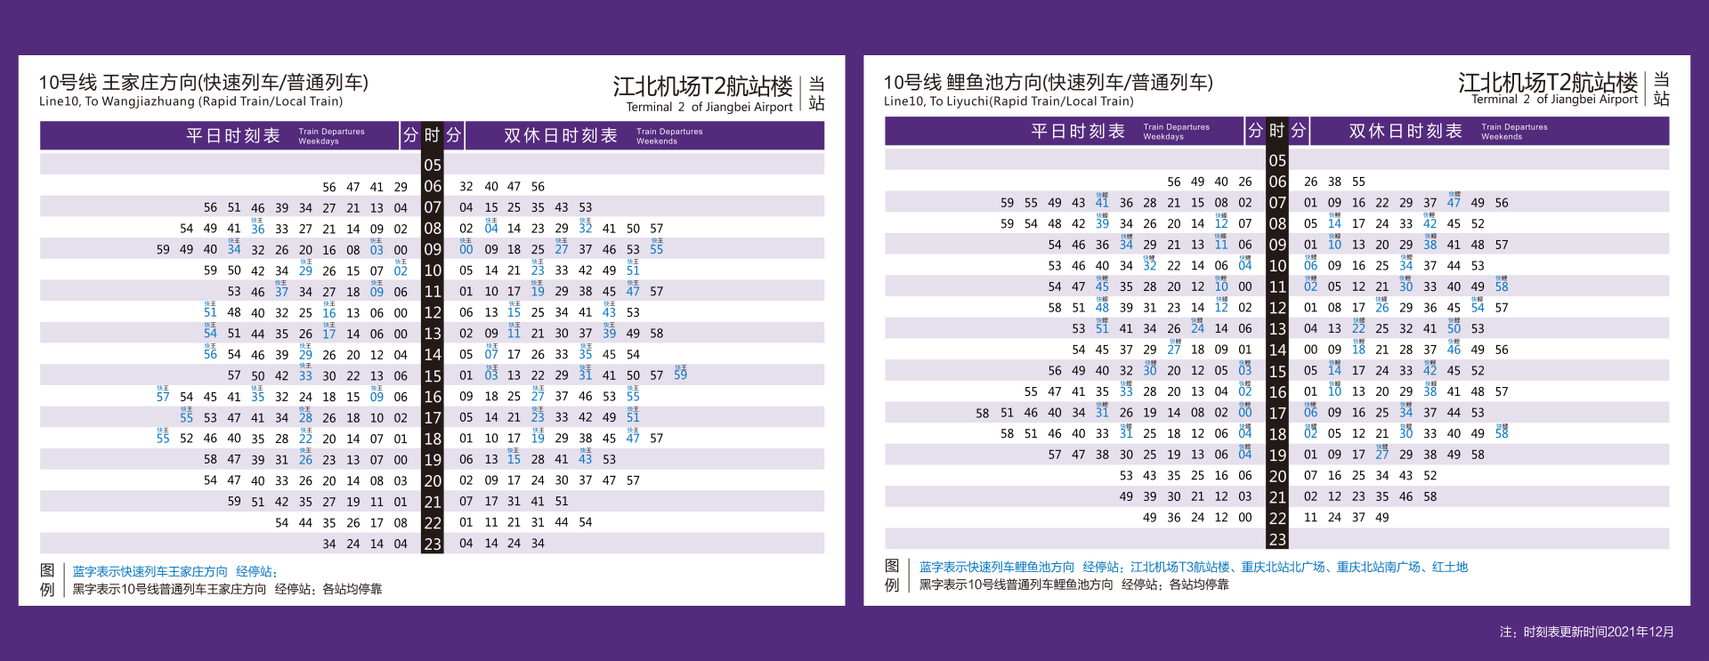Image resolution: width=1709 pixels, height=661 pixels.
Task: Click the title '10号线 王家庄方向(快速列车/普通列车)'
Action: point(203,83)
